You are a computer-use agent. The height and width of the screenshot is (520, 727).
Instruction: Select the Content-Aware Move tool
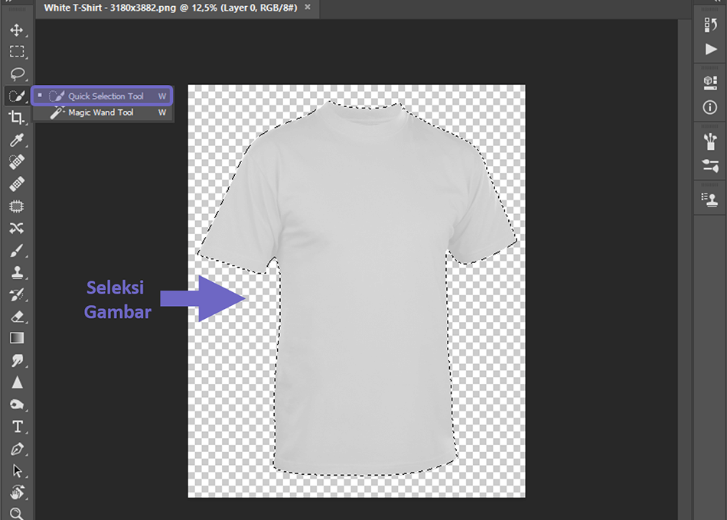coord(17,228)
